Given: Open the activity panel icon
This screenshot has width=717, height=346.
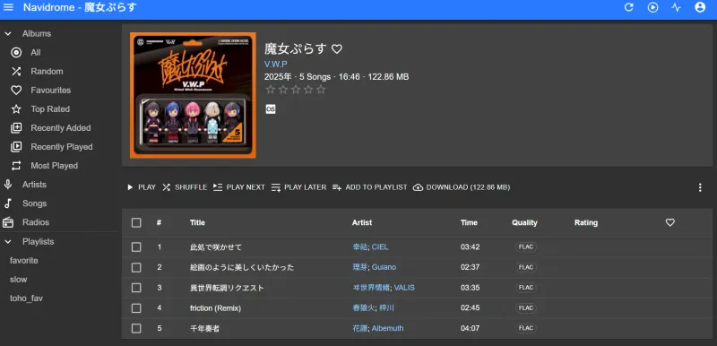Looking at the screenshot, I should (676, 7).
